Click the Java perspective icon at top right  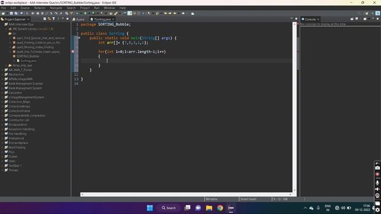point(377,13)
